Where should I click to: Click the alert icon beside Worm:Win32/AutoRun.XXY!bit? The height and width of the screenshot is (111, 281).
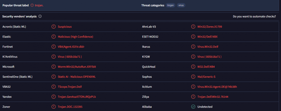54,67
